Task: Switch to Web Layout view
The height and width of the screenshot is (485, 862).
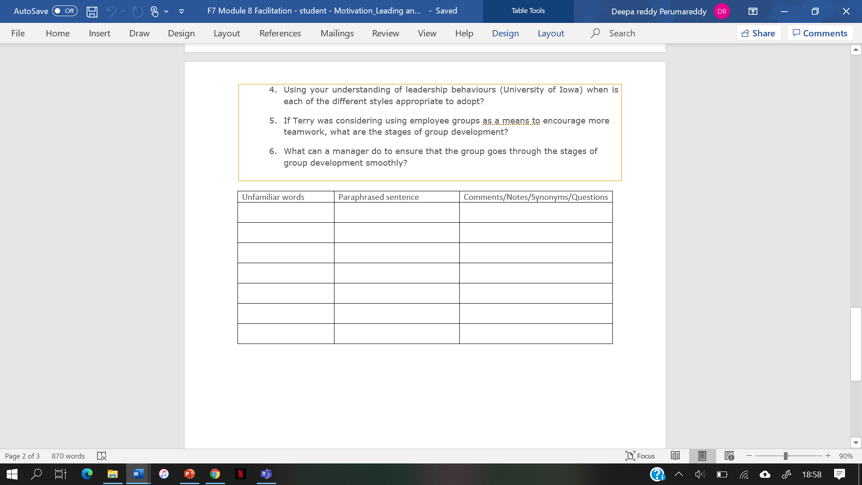Action: click(x=730, y=456)
